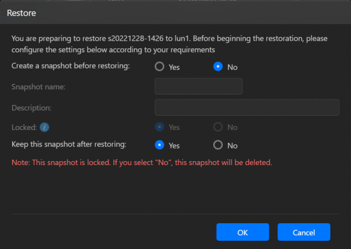Image resolution: width=351 pixels, height=249 pixels.
Task: Click into the Snapshot name field
Action: coord(199,87)
